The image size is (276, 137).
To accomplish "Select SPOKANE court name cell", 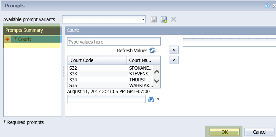I will tap(141, 68).
